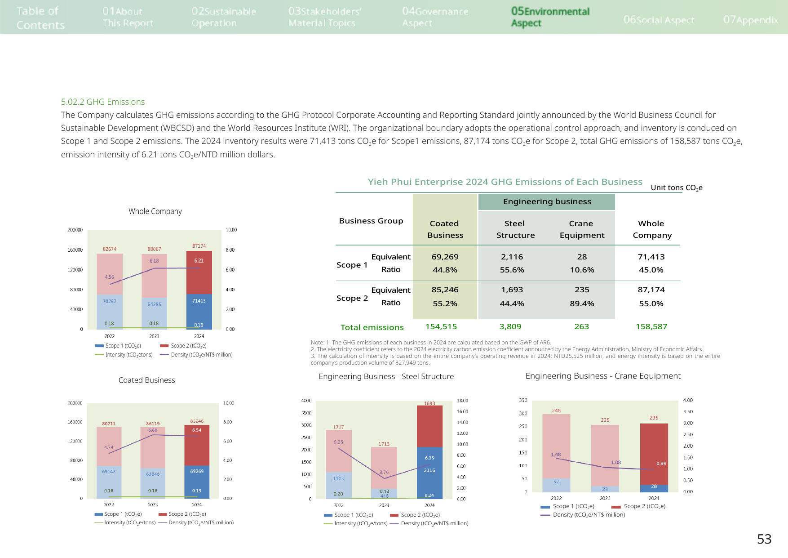Image resolution: width=788 pixels, height=558 pixels.
Task: Select the 9.25 label in Steel Structure chart
Action: pos(338,442)
